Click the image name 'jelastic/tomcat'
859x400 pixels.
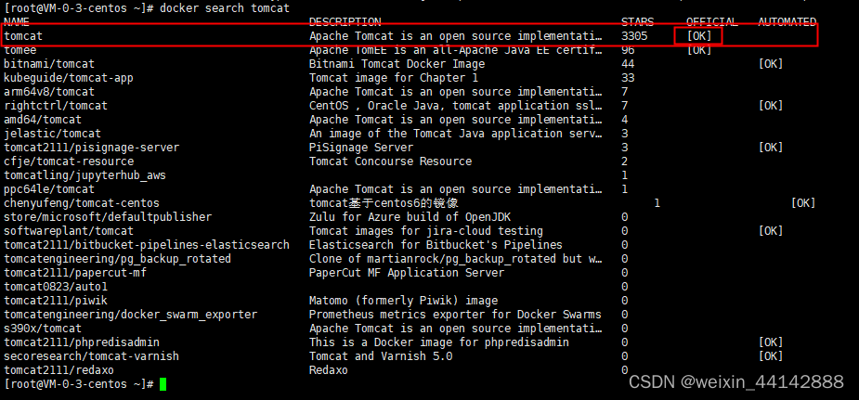53,134
